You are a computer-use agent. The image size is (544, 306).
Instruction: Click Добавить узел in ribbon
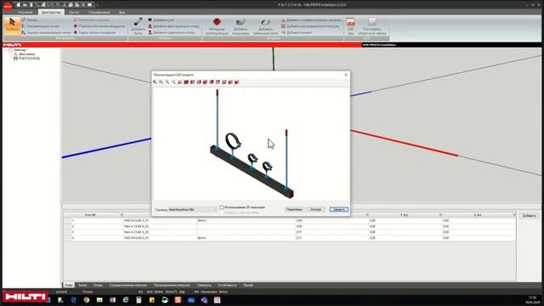click(161, 20)
